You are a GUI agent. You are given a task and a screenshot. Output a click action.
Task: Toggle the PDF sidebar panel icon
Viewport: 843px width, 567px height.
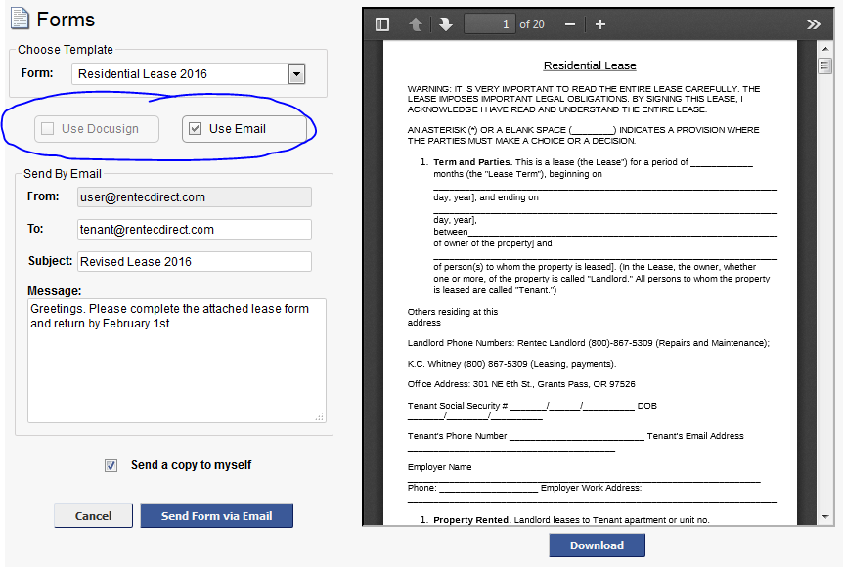point(381,23)
